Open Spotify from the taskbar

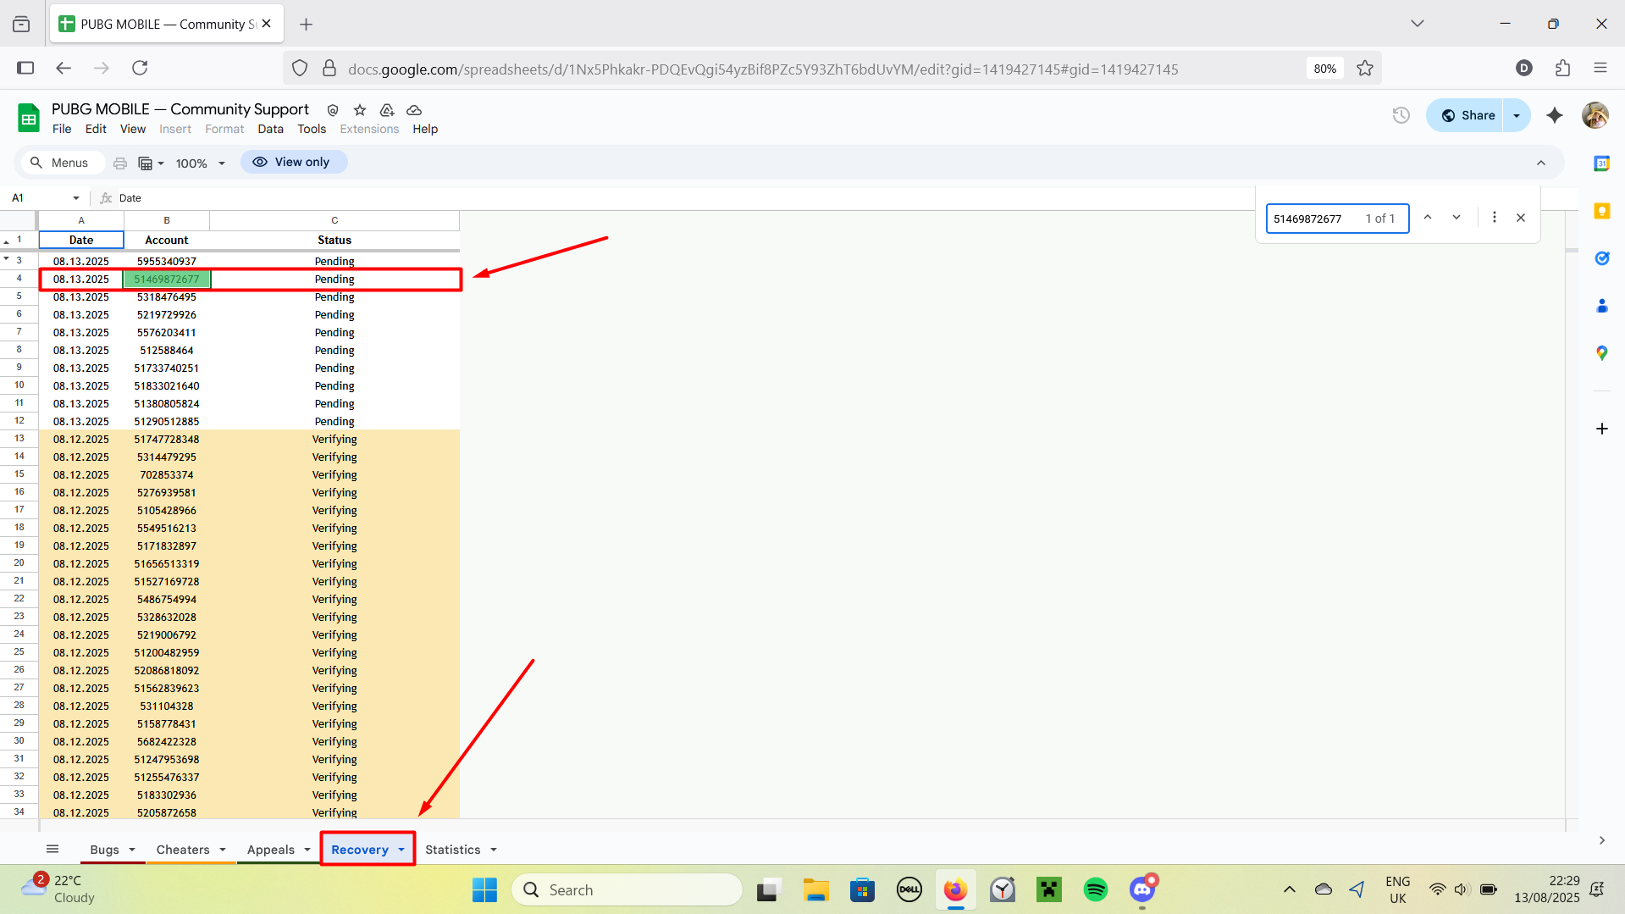click(x=1096, y=889)
